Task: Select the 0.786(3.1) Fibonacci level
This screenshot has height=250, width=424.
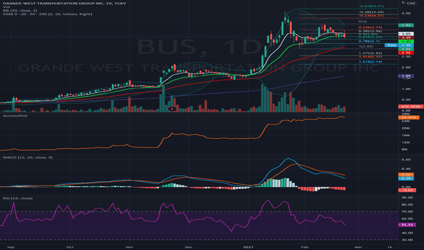Action: click(369, 41)
